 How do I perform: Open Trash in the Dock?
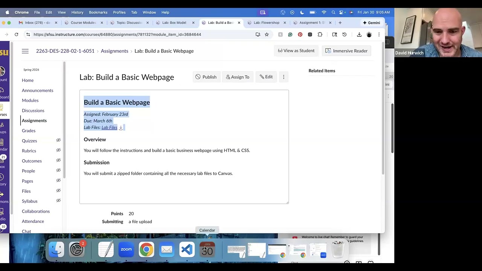(338, 249)
